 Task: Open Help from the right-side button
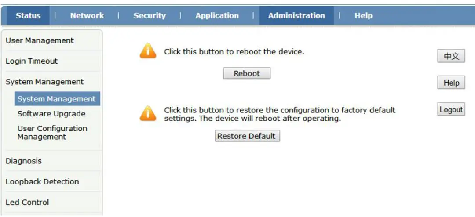[x=451, y=83]
